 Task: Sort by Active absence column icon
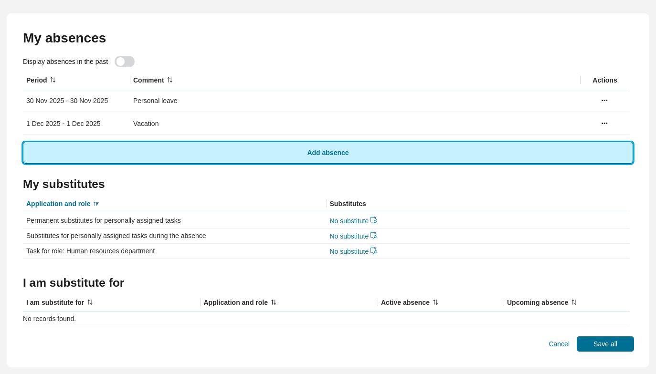tap(435, 302)
